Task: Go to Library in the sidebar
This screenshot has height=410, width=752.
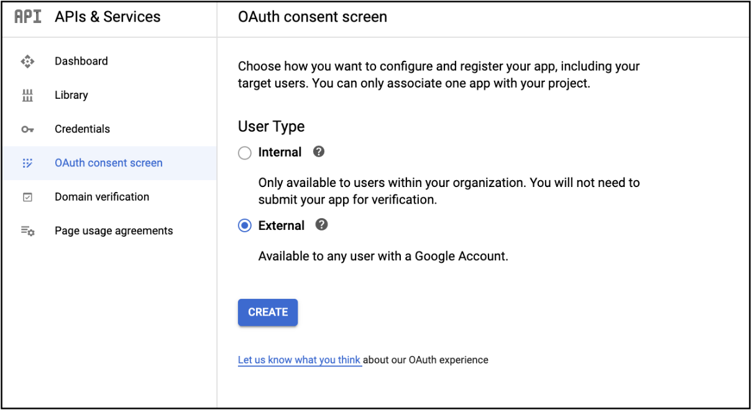Action: click(x=109, y=95)
